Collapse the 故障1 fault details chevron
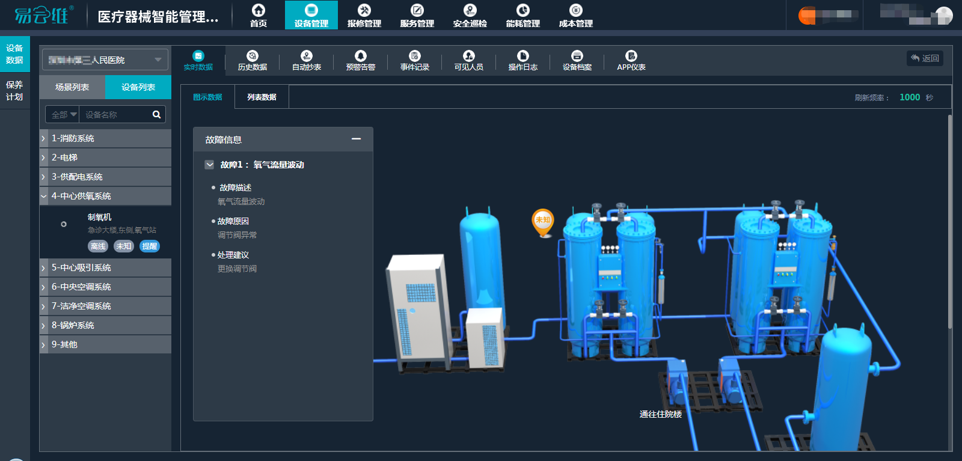Viewport: 962px width, 461px height. point(209,165)
